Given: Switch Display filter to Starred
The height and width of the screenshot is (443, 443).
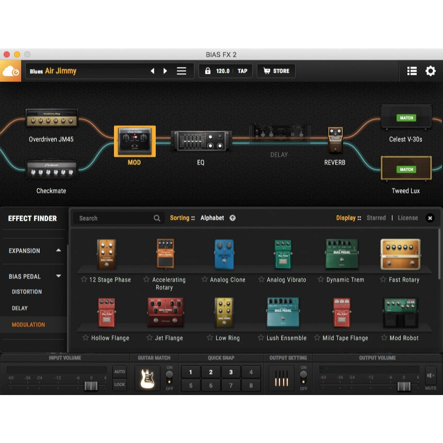Looking at the screenshot, I should 376,218.
